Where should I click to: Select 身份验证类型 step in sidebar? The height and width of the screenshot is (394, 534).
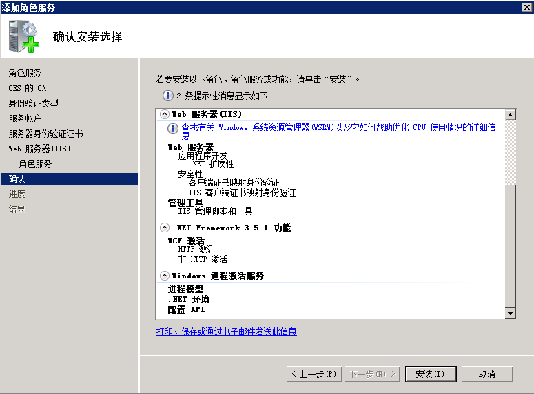pyautogui.click(x=33, y=103)
